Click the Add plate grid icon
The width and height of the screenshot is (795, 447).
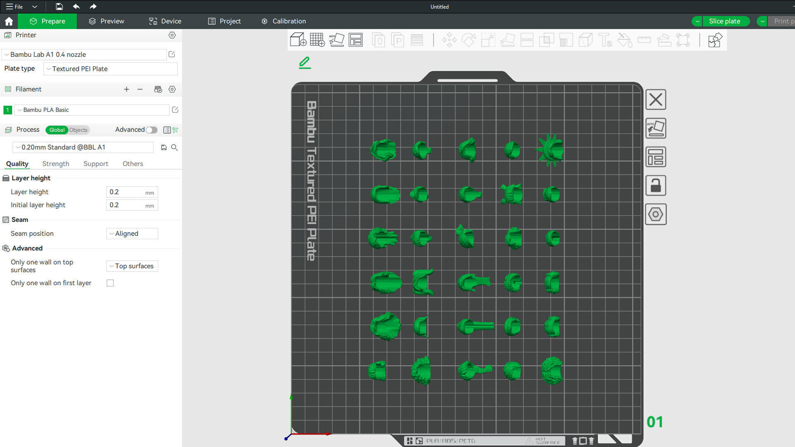(317, 40)
